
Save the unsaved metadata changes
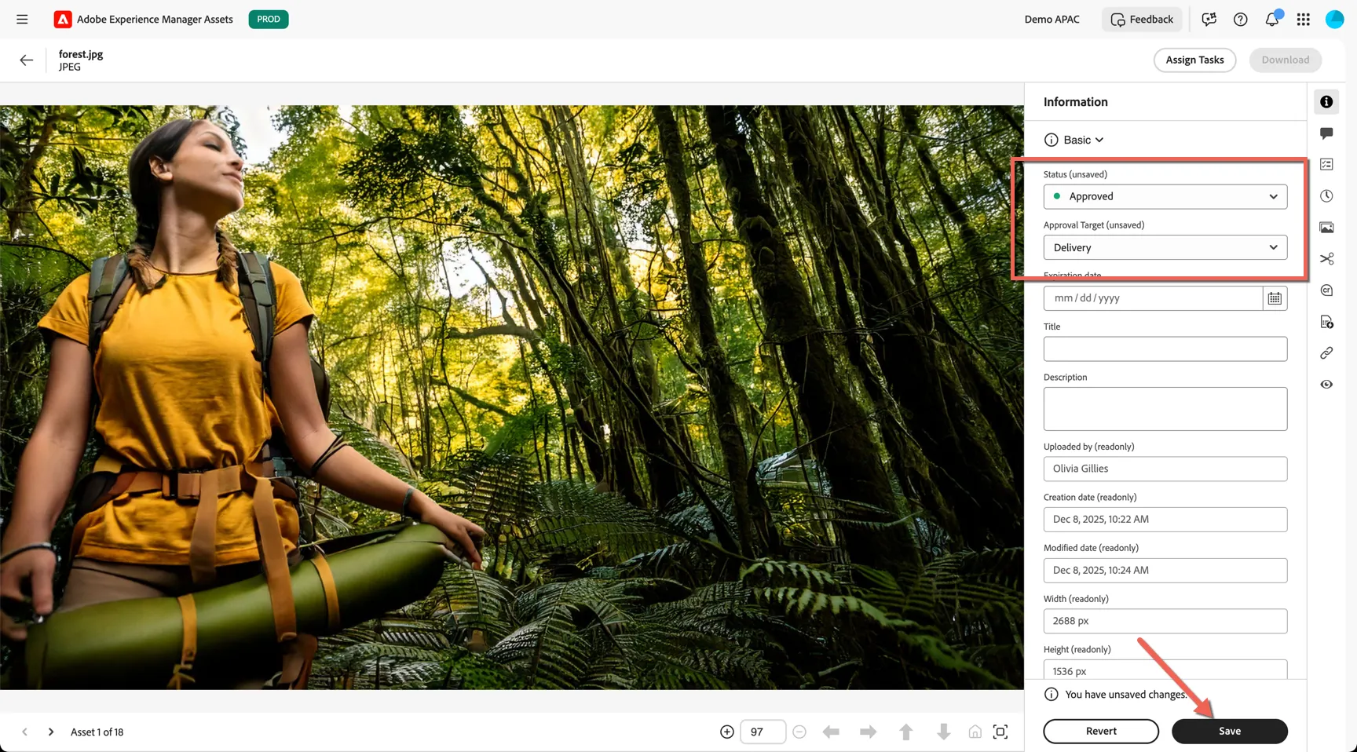pyautogui.click(x=1230, y=731)
